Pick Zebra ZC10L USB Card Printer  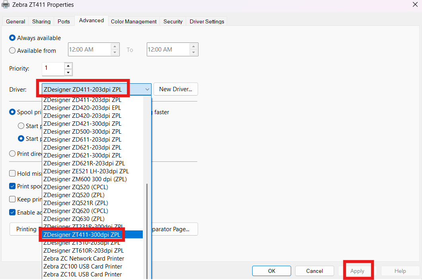point(93,274)
